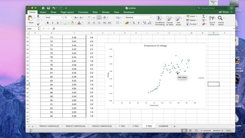This screenshot has width=245, height=138.
Task: Toggle italic formatting
Action: point(53,23)
